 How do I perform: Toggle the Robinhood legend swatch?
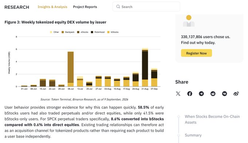(92, 32)
